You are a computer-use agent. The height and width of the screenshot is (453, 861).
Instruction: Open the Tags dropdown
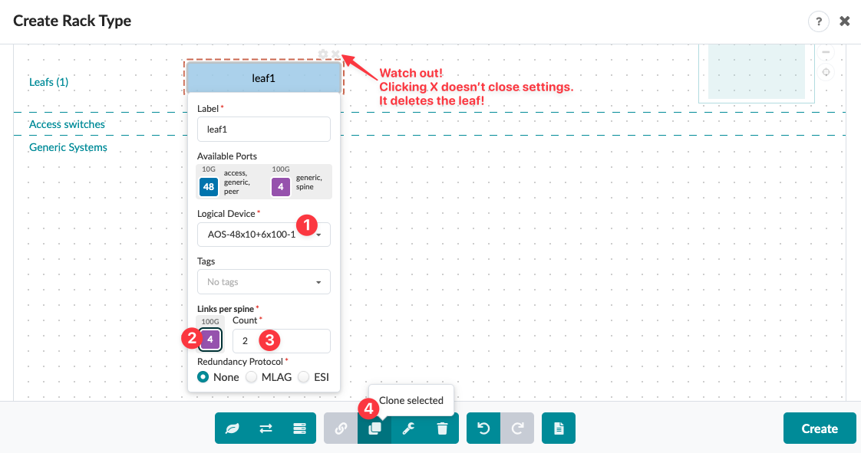[x=264, y=281]
